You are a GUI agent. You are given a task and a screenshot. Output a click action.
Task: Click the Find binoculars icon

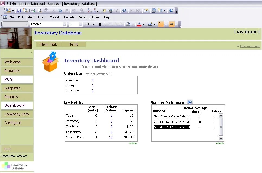point(124,11)
